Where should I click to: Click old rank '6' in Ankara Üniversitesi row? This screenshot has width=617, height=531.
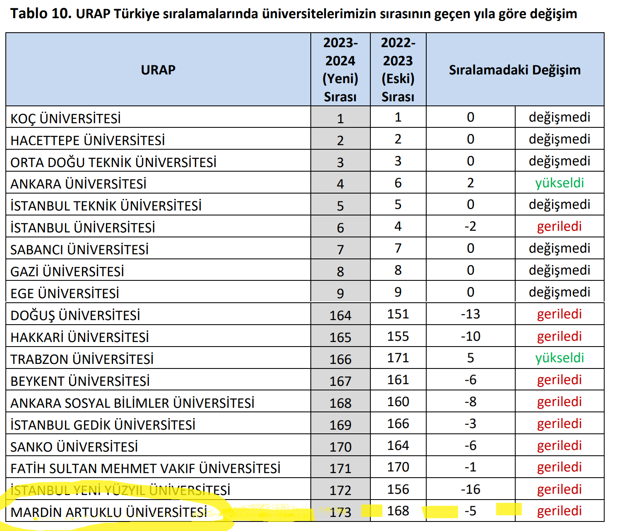pos(398,183)
